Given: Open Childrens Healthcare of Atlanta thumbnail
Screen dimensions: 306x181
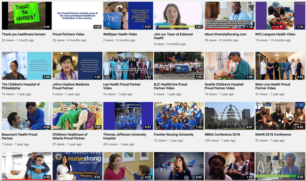Looking at the screenshot, I should pyautogui.click(x=77, y=116).
